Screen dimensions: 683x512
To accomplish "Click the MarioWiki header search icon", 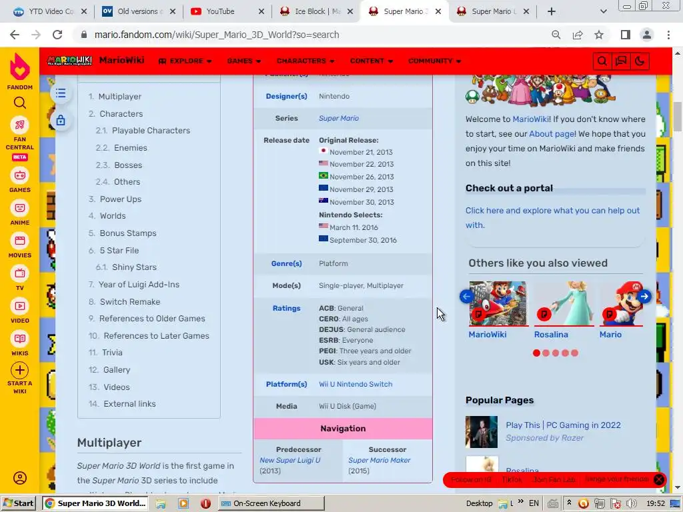I will tap(602, 61).
